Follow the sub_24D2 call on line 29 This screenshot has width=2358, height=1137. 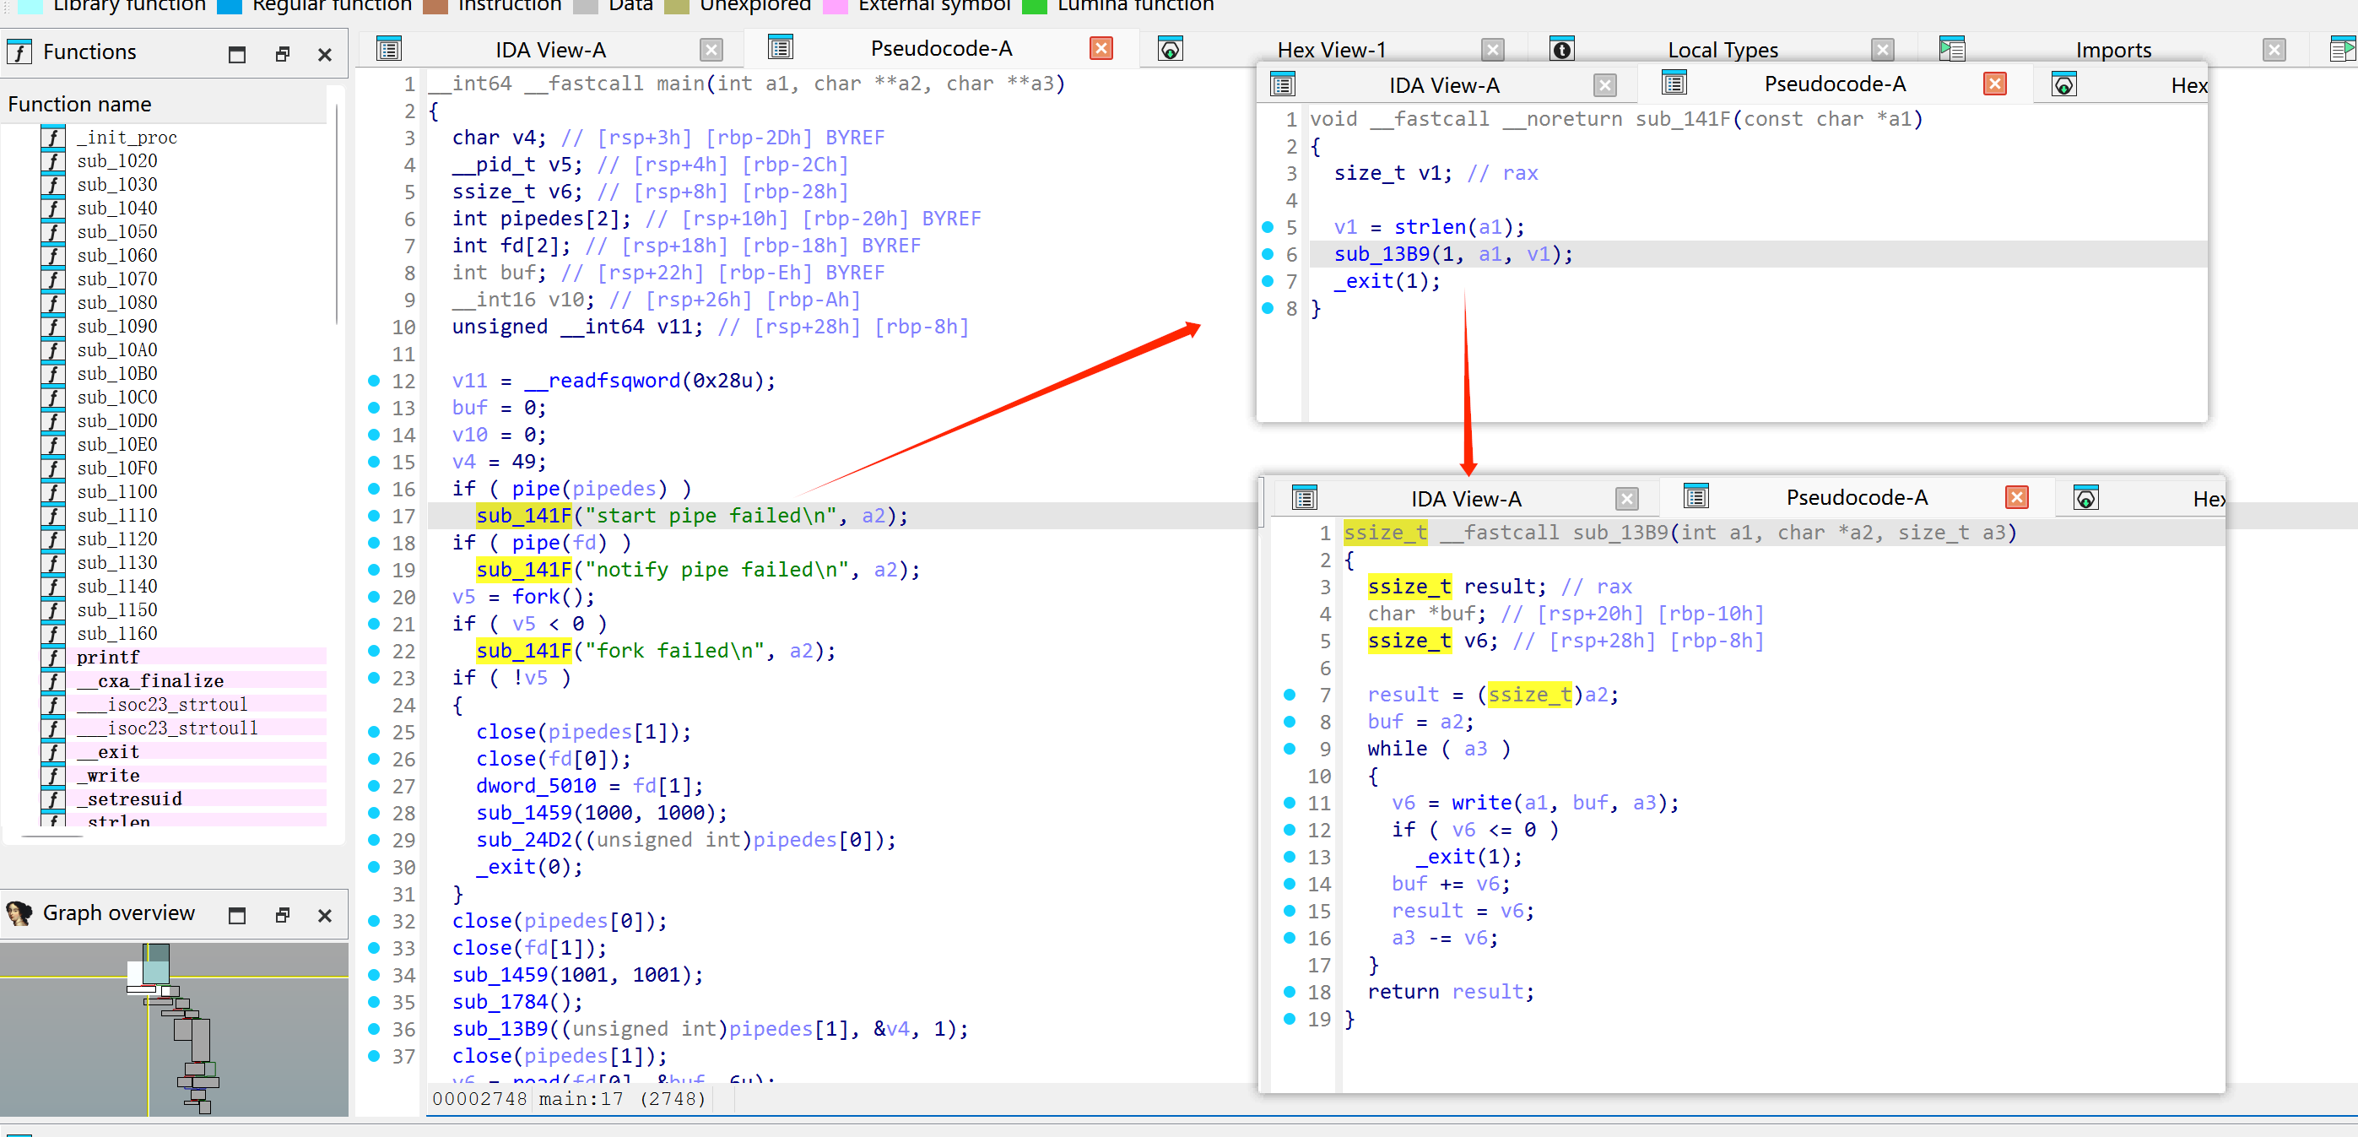click(x=523, y=840)
